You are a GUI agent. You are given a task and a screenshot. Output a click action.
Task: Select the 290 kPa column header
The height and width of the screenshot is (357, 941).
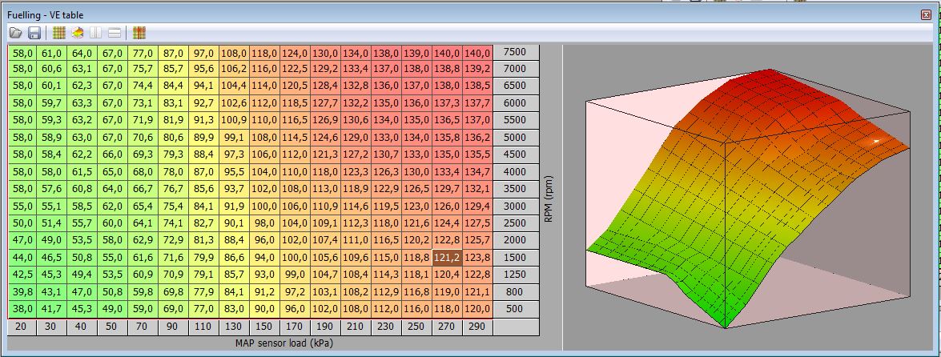pyautogui.click(x=477, y=327)
